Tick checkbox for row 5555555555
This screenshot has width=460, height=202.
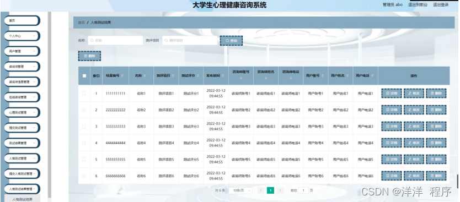click(x=84, y=160)
